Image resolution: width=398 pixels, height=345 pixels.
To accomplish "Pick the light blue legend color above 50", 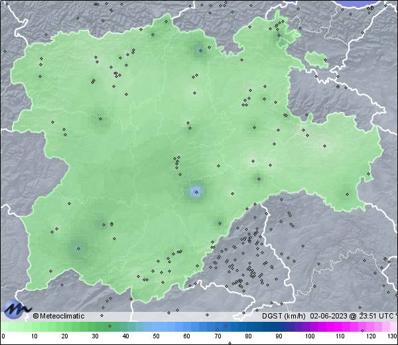I will coord(156,326).
